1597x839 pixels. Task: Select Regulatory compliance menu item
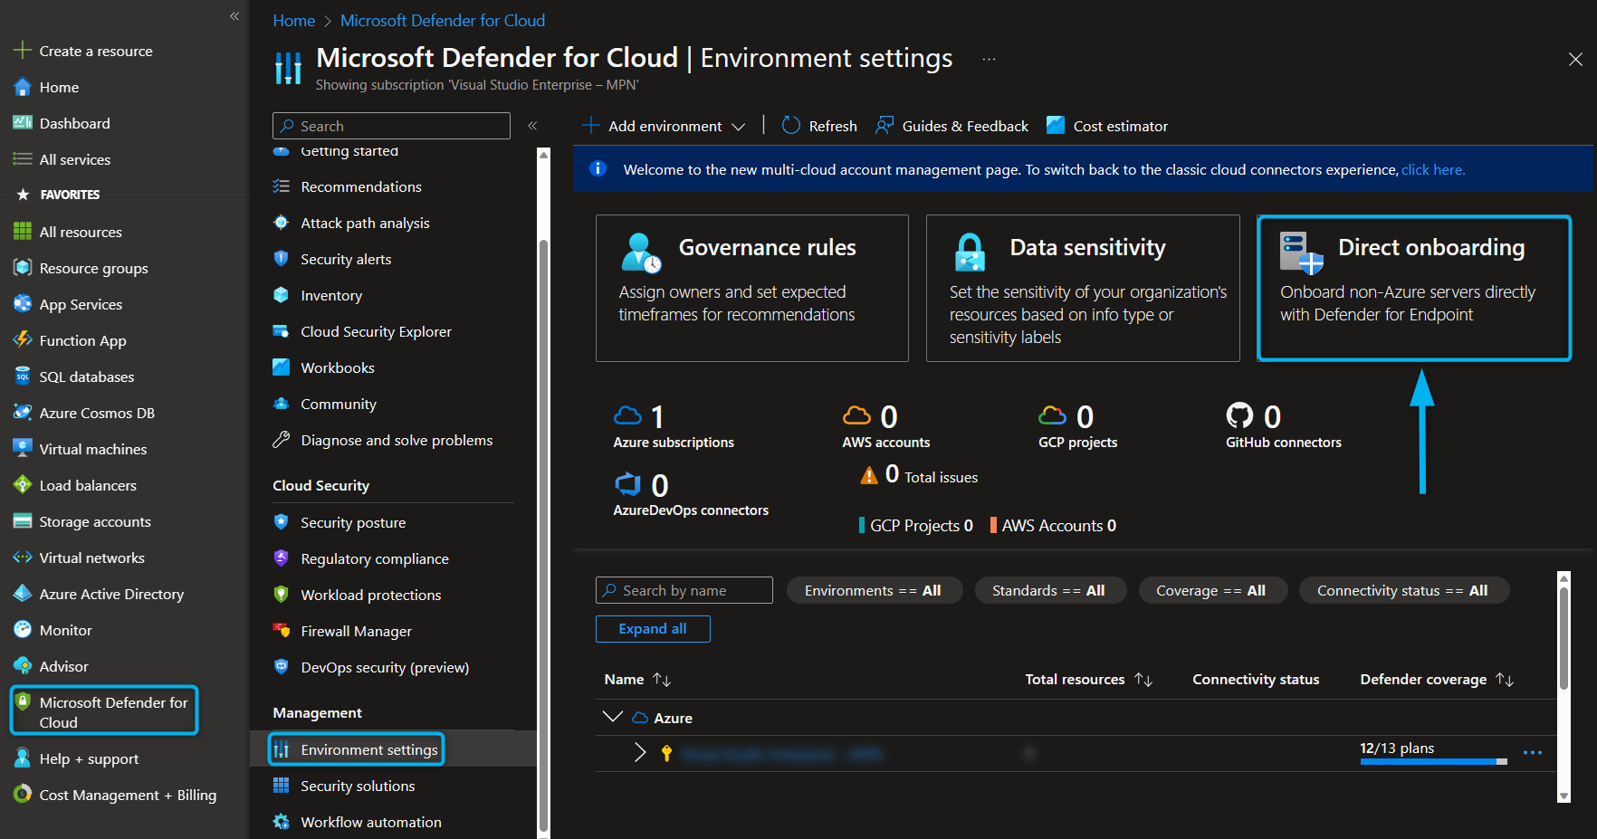(374, 558)
